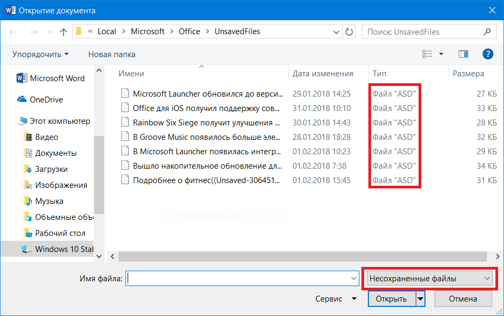504x316 pixels.
Task: Select the В Groove Music file
Action: [207, 137]
